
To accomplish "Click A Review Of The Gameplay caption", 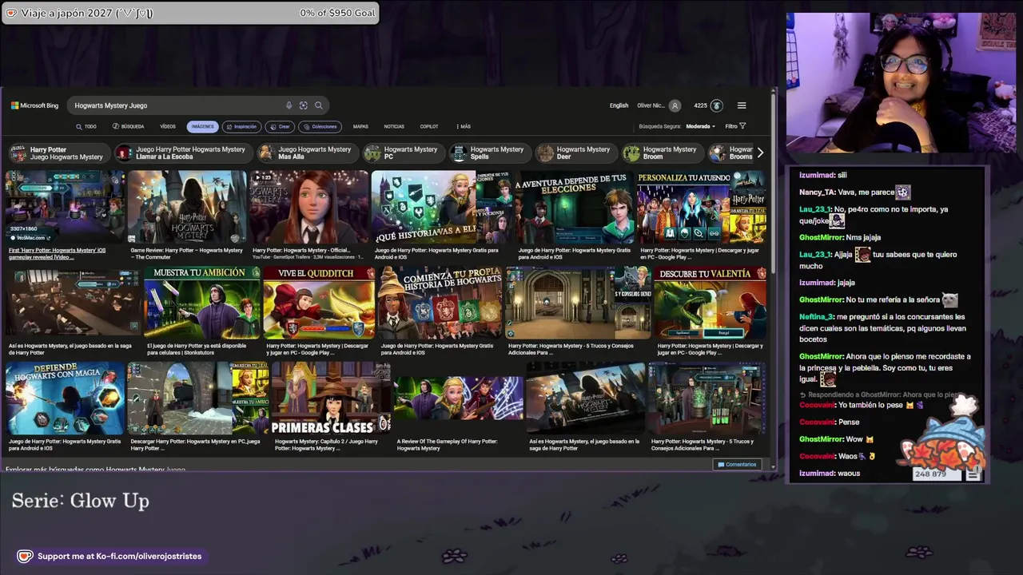I will [447, 444].
